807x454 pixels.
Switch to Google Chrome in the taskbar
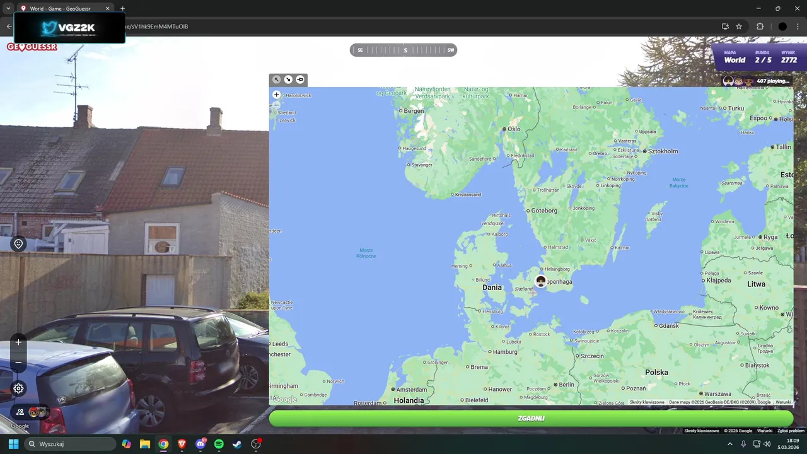(163, 444)
